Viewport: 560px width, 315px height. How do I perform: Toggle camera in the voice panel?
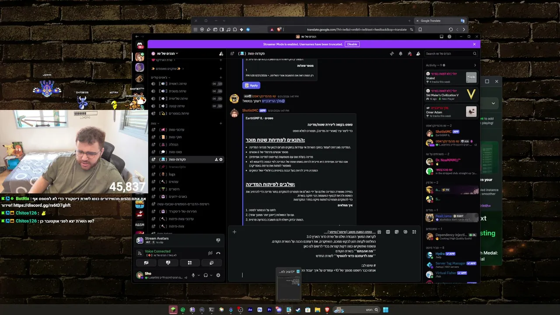(x=146, y=263)
